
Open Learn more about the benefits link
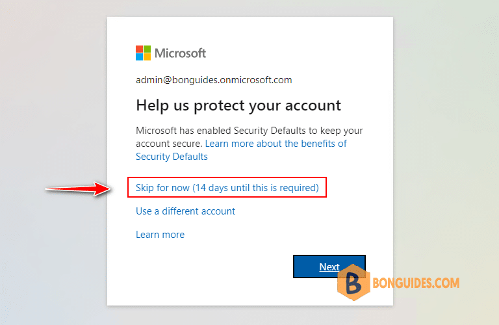[276, 144]
